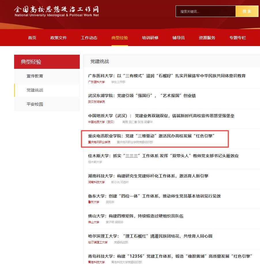Open the 湖南科技大学 研究生党建 article
The width and height of the screenshot is (260, 264).
point(148,176)
